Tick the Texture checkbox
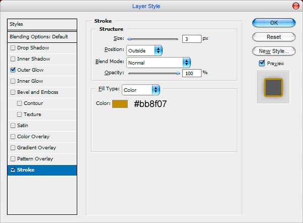 (19, 115)
